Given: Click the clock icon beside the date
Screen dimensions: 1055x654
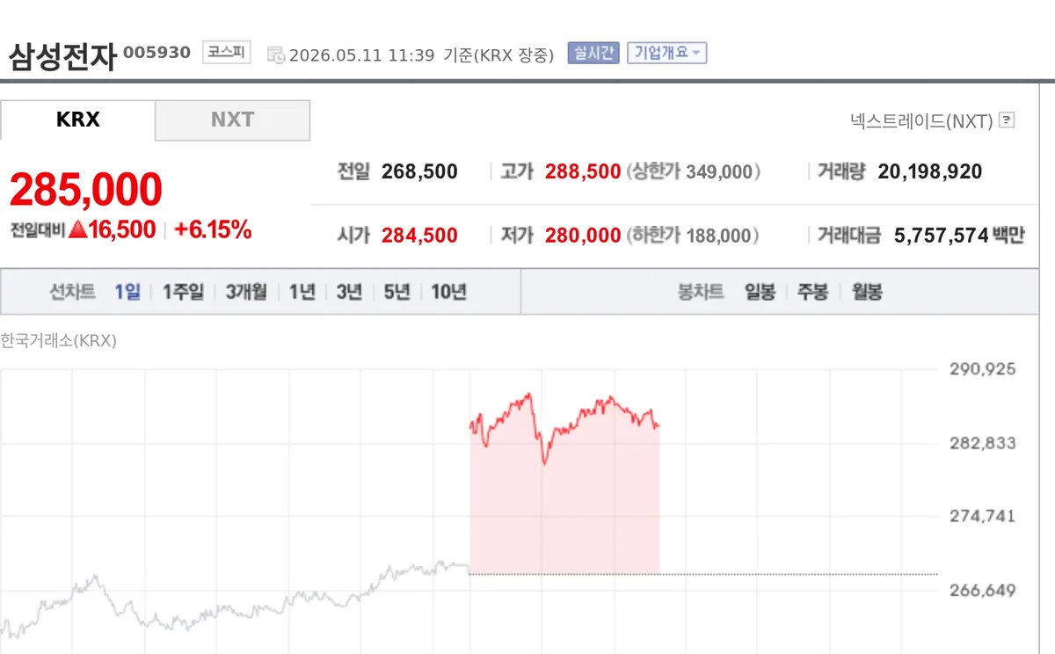Looking at the screenshot, I should (275, 54).
